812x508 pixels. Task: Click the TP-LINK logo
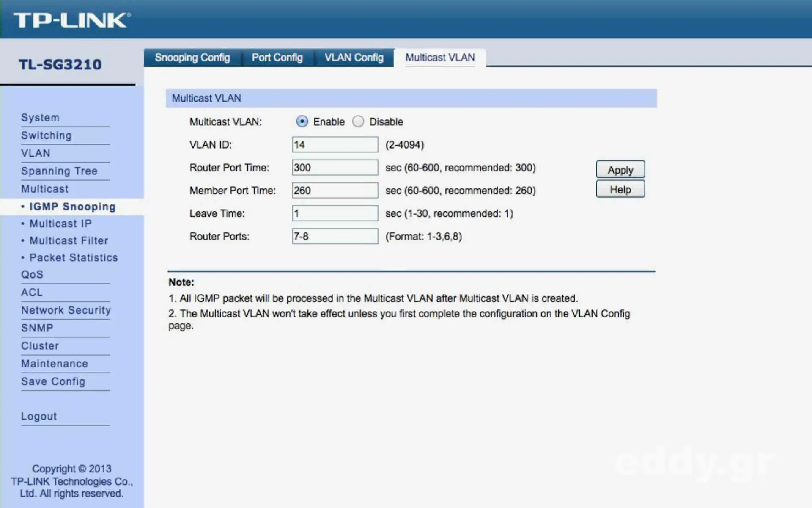coord(71,20)
